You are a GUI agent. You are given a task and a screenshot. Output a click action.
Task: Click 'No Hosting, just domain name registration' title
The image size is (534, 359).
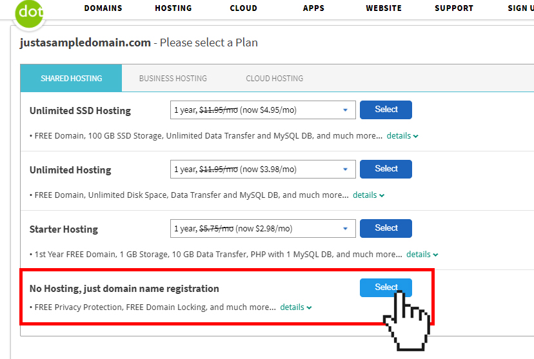pos(124,289)
